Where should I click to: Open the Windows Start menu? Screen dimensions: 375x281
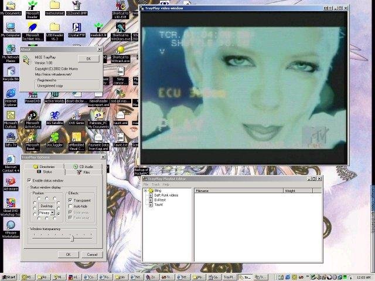tap(9, 277)
